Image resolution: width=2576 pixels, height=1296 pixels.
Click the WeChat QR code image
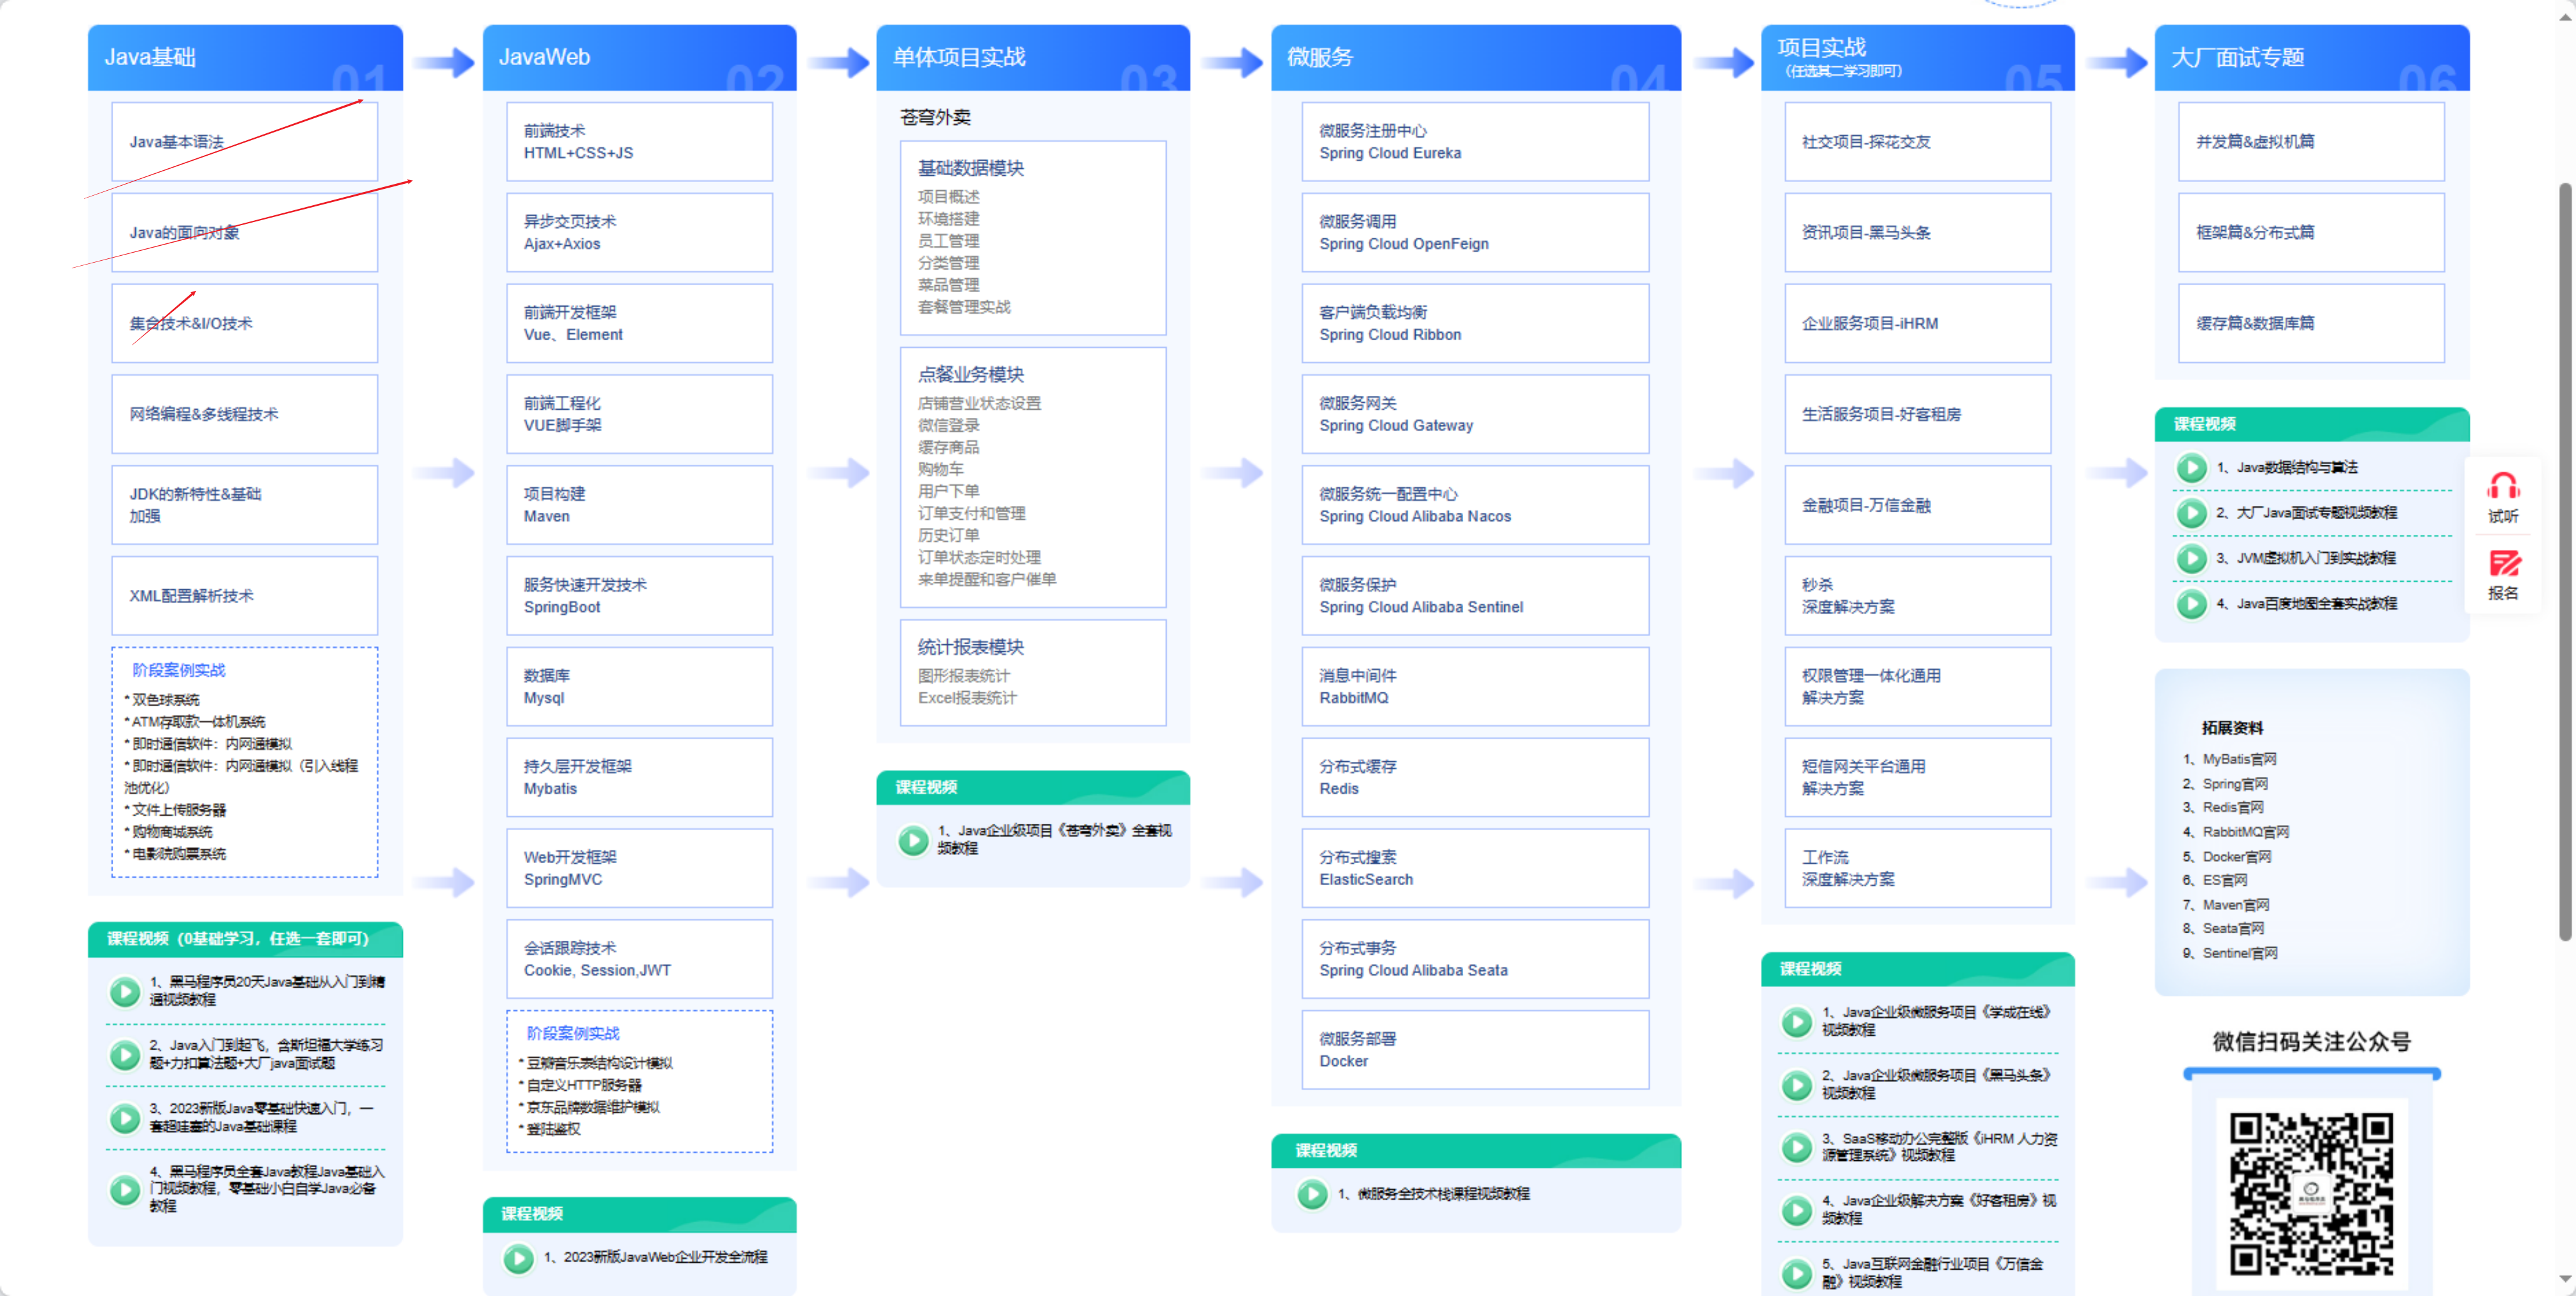[x=2311, y=1194]
